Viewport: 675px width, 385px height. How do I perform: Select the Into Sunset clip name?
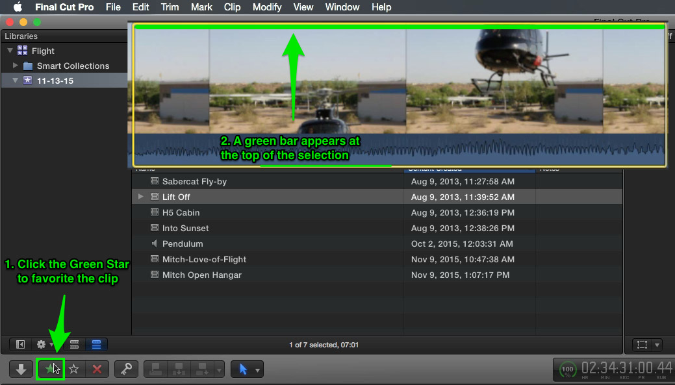click(x=186, y=228)
